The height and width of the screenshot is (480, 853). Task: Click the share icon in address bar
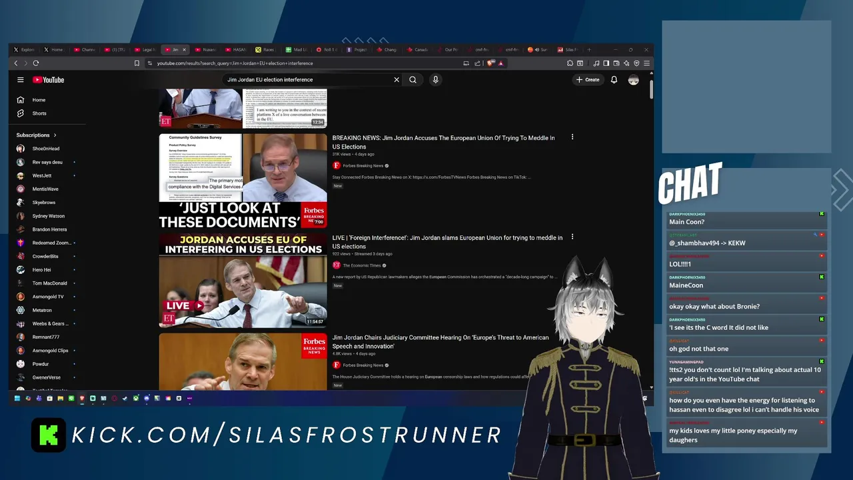tap(477, 63)
